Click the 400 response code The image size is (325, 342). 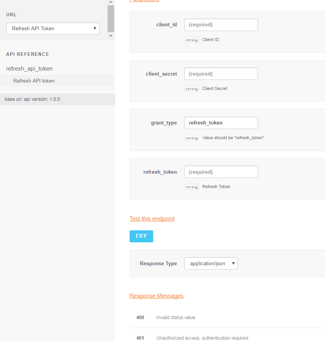coord(140,318)
